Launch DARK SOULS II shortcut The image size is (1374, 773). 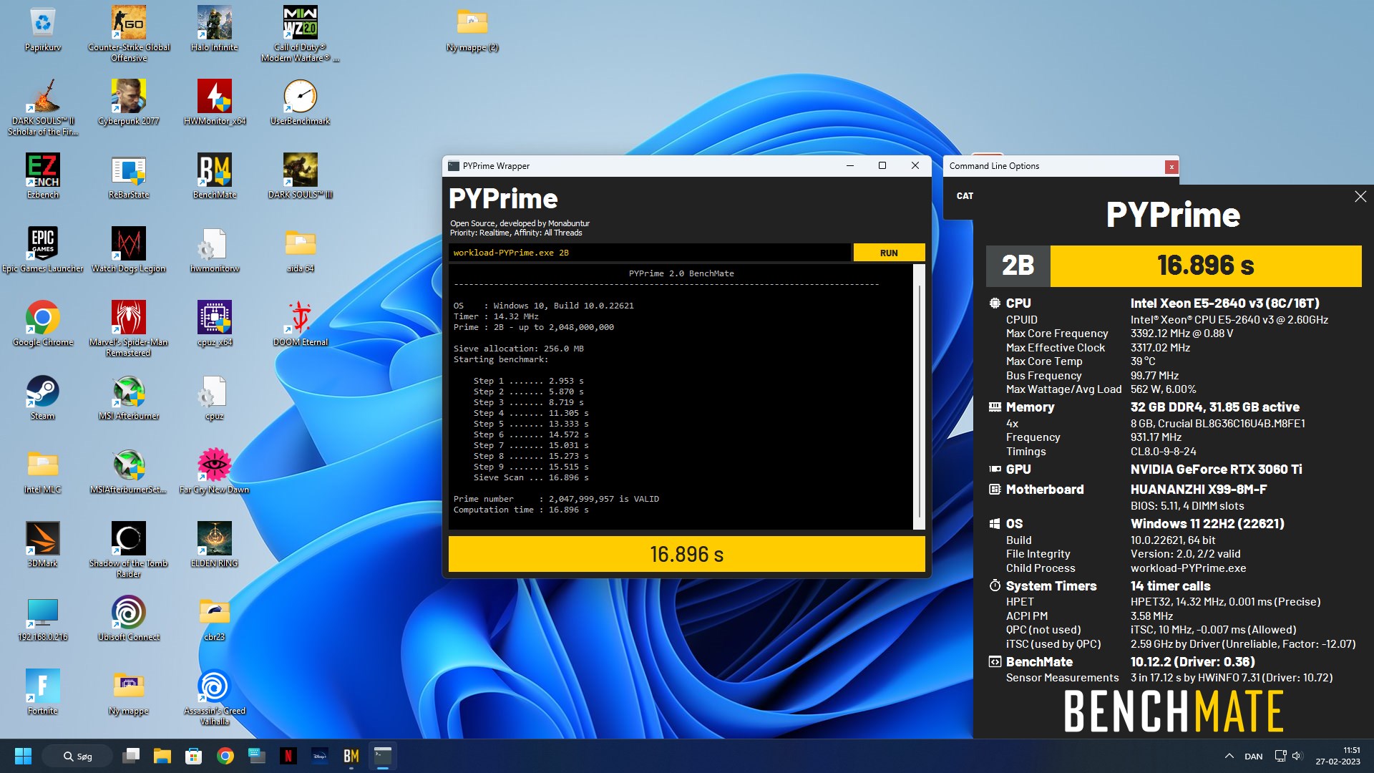pos(43,107)
